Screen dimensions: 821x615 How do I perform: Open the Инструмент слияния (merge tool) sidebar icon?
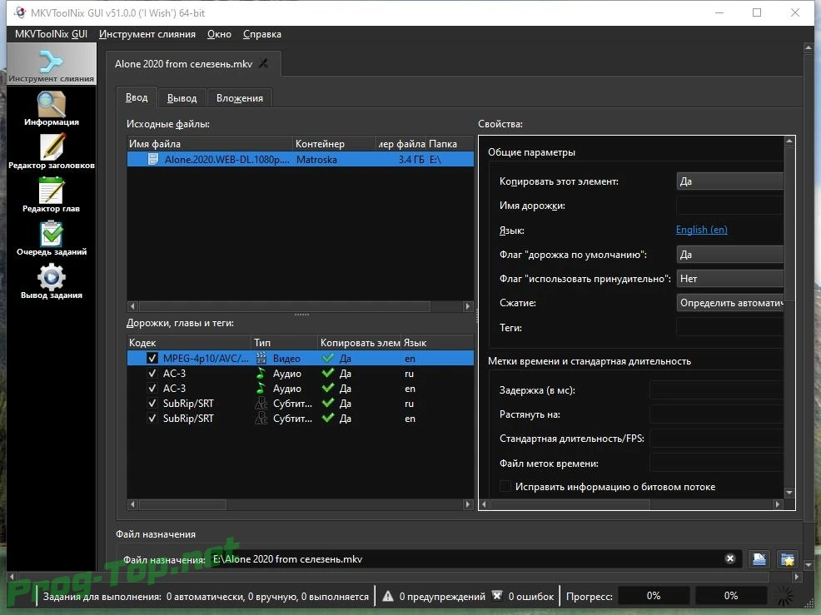pos(52,64)
